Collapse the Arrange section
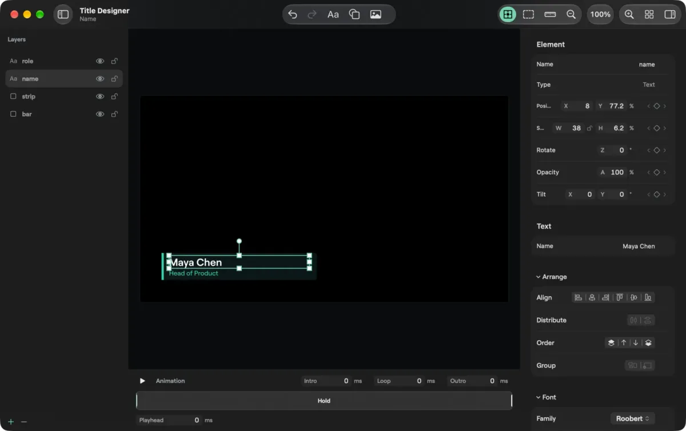This screenshot has height=431, width=686. click(x=552, y=277)
